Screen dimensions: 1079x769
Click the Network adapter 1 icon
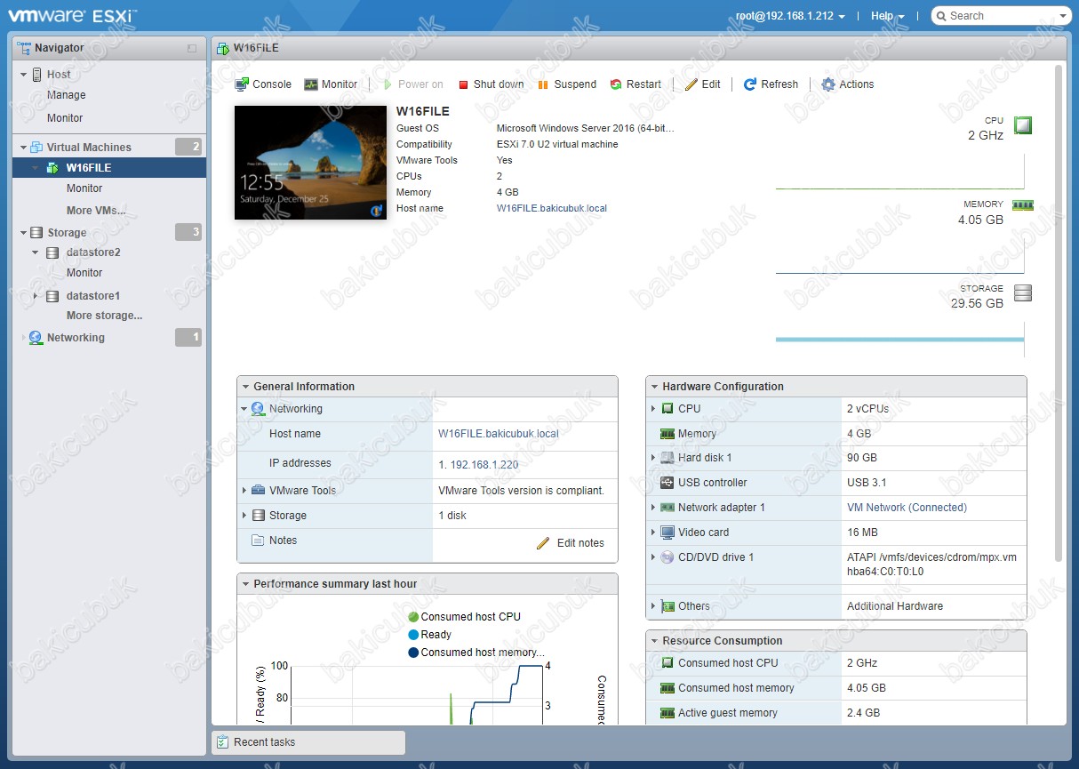coord(667,508)
